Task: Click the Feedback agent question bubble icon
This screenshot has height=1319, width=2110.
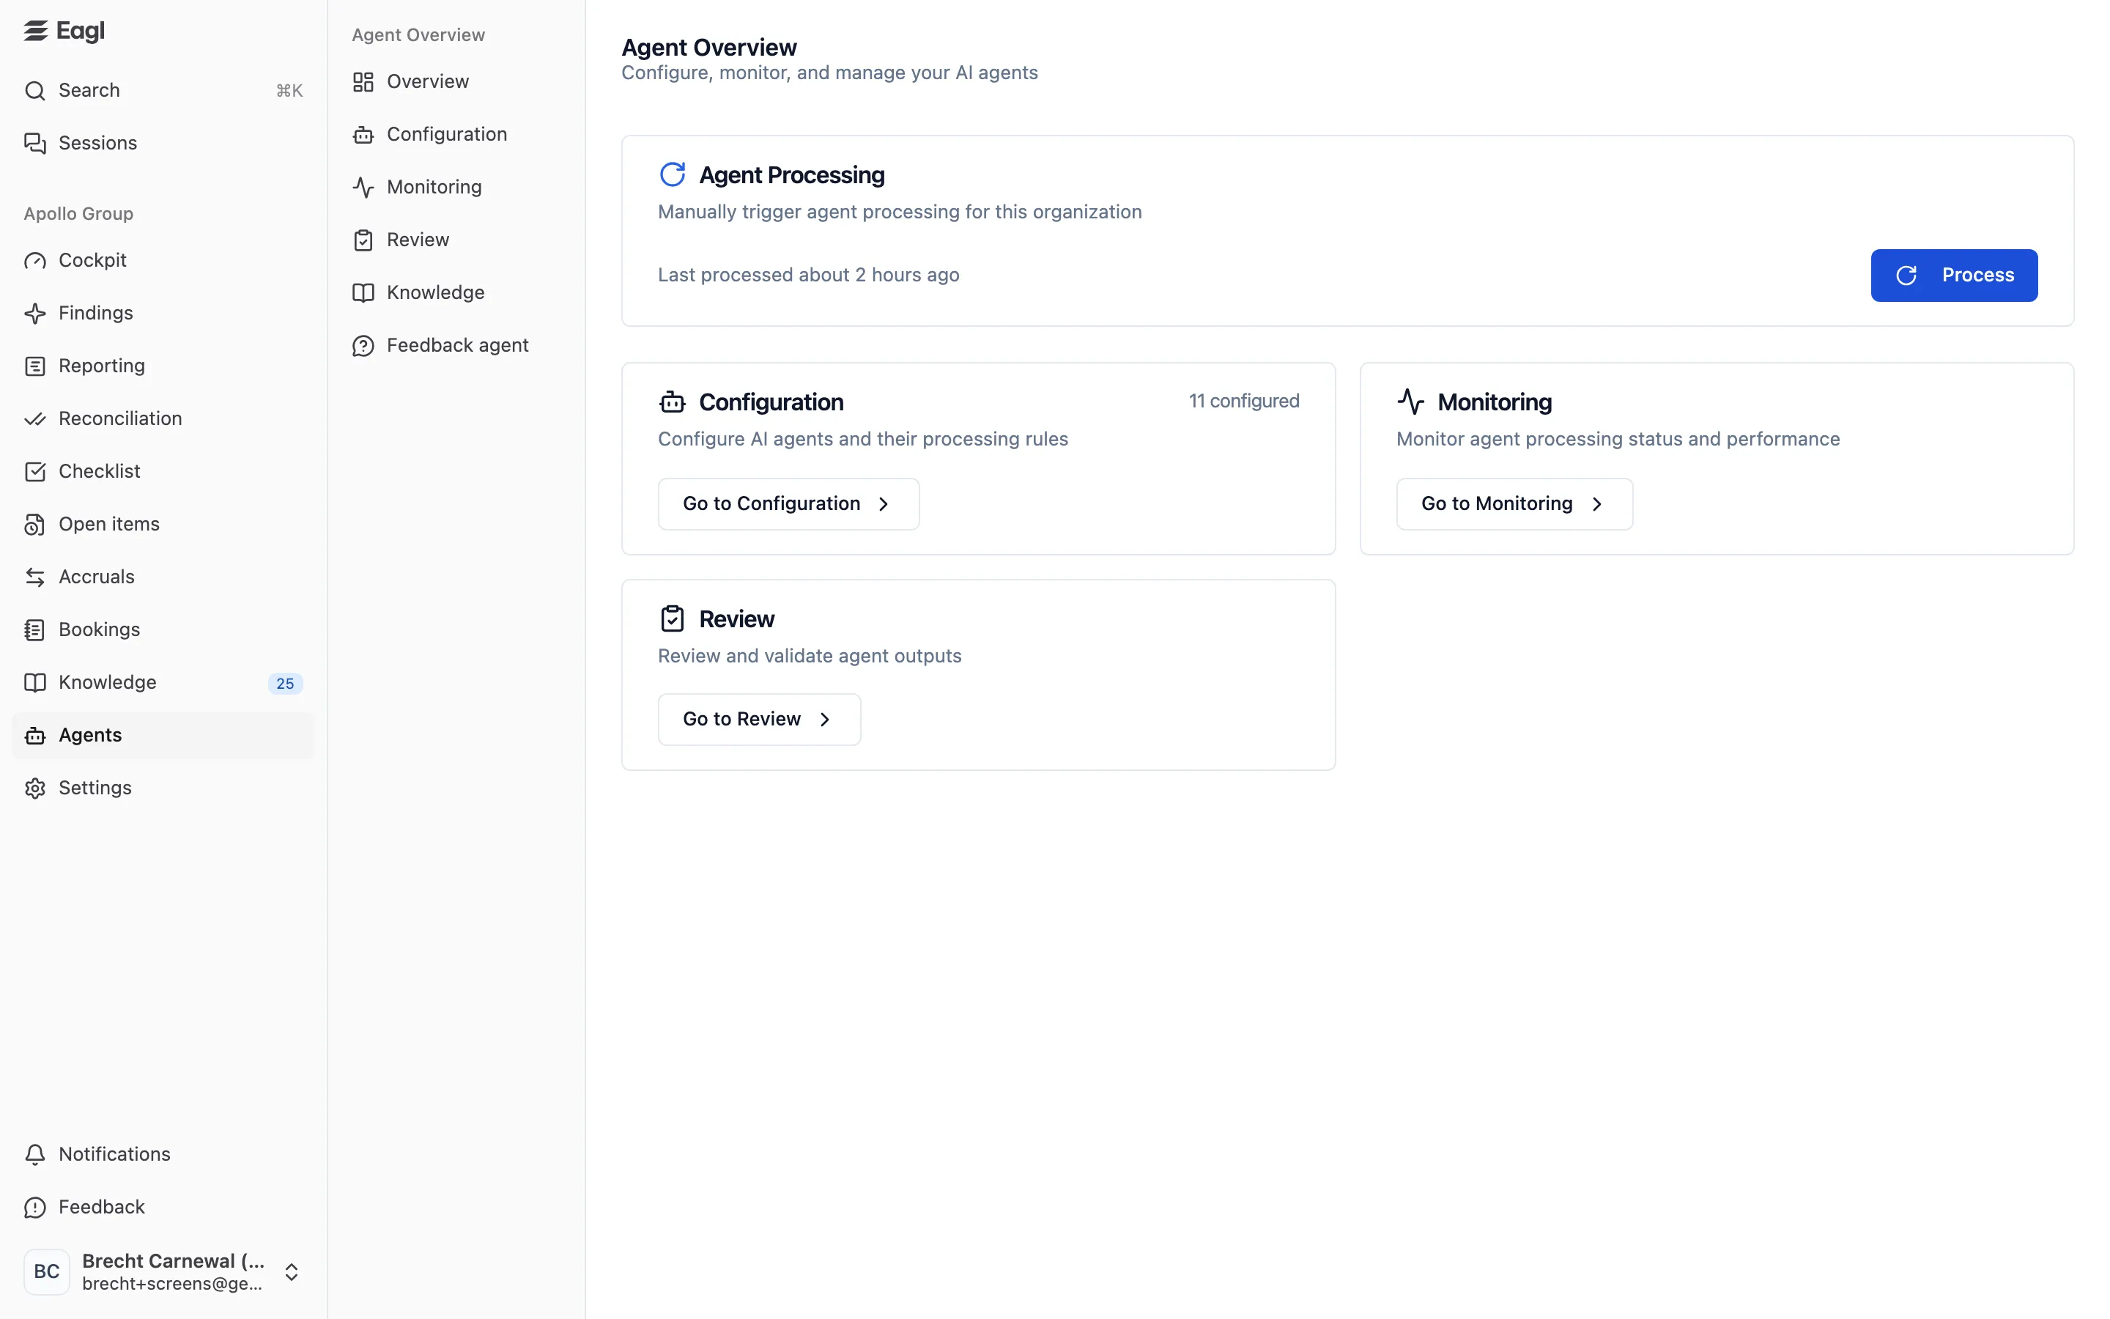Action: tap(363, 345)
